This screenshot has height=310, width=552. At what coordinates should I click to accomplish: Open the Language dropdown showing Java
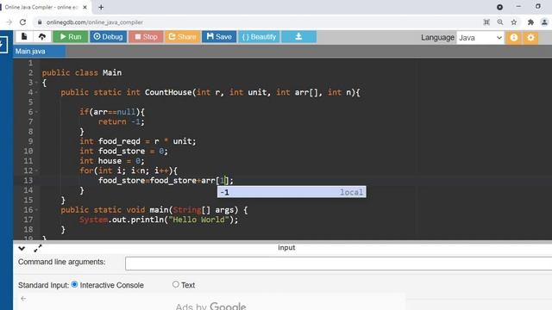click(x=480, y=38)
